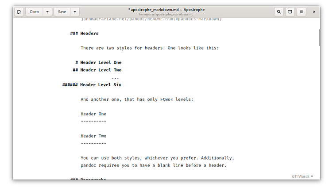Click the 'Header Two' text line
This screenshot has height=187, width=333.
click(x=93, y=136)
